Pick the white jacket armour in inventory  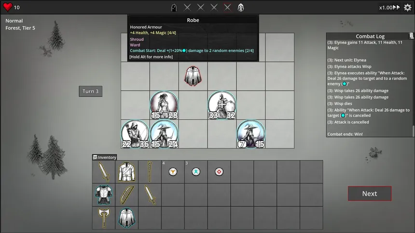pyautogui.click(x=126, y=172)
